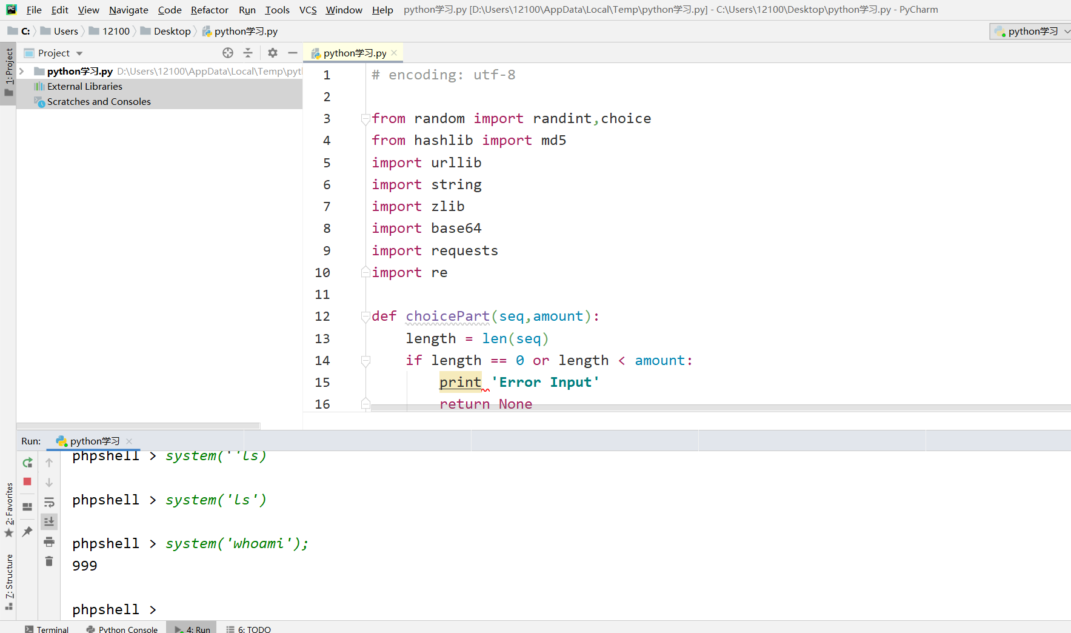This screenshot has width=1071, height=633.
Task: Toggle split mode for Run window
Action: click(27, 506)
